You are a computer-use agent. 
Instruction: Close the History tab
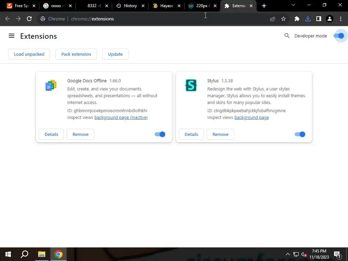point(143,6)
